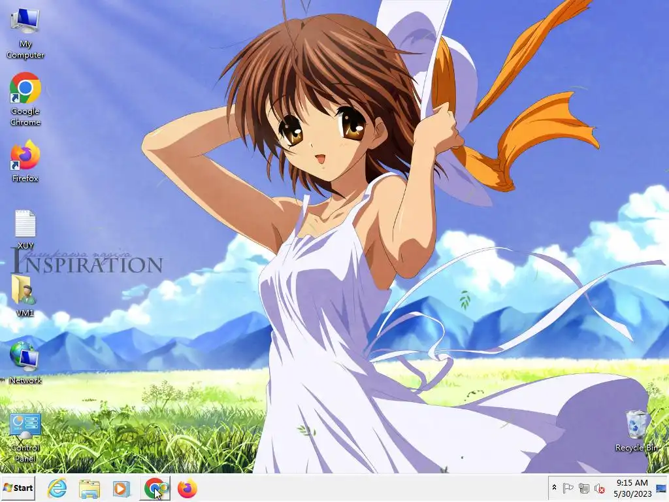The height and width of the screenshot is (502, 669).
Task: Select the Network desktop icon
Action: click(x=25, y=363)
